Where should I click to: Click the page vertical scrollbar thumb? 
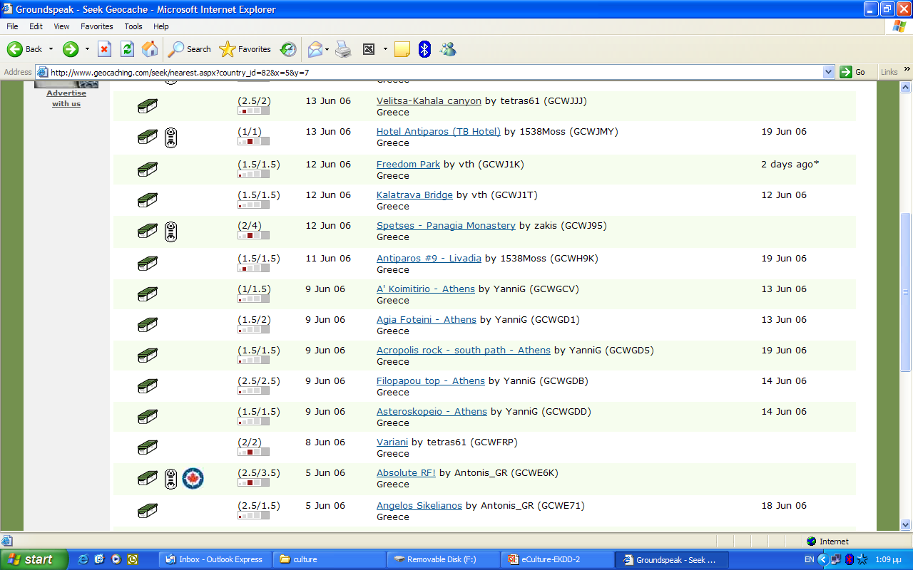tap(906, 292)
